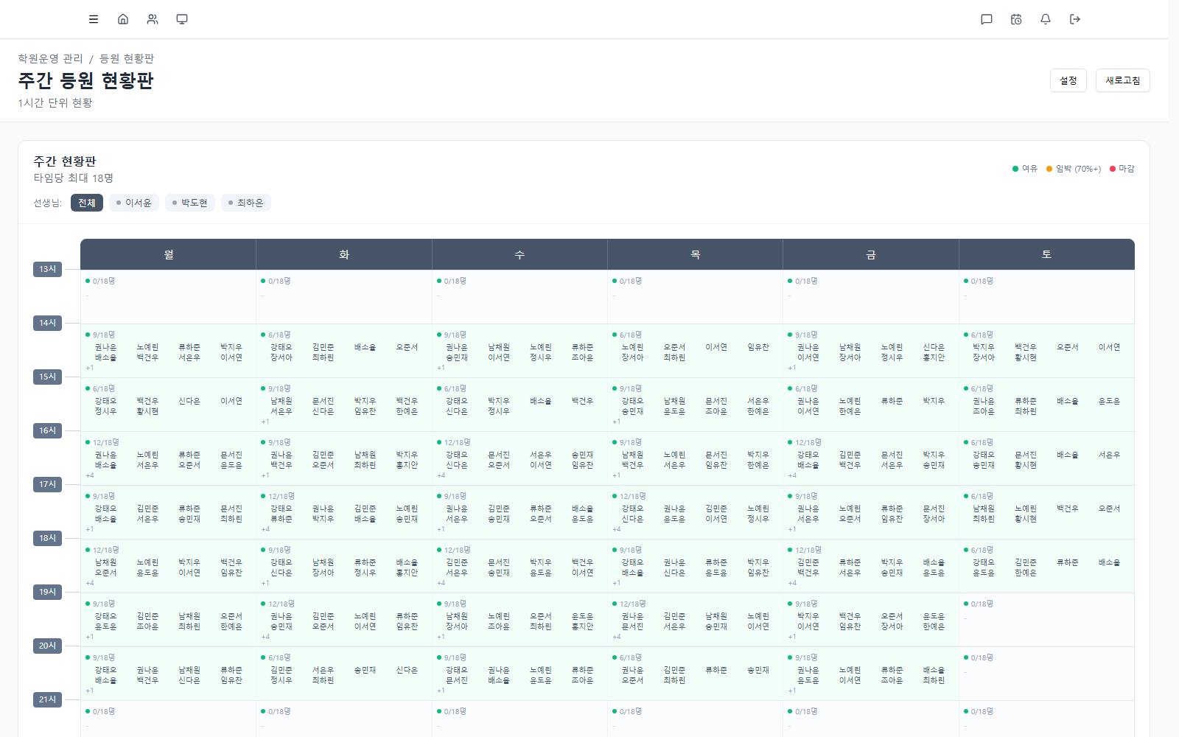Open the calendar clock icon

click(1016, 19)
